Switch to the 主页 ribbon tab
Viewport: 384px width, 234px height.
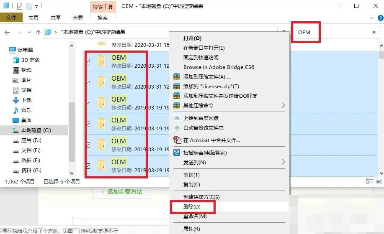click(x=34, y=18)
